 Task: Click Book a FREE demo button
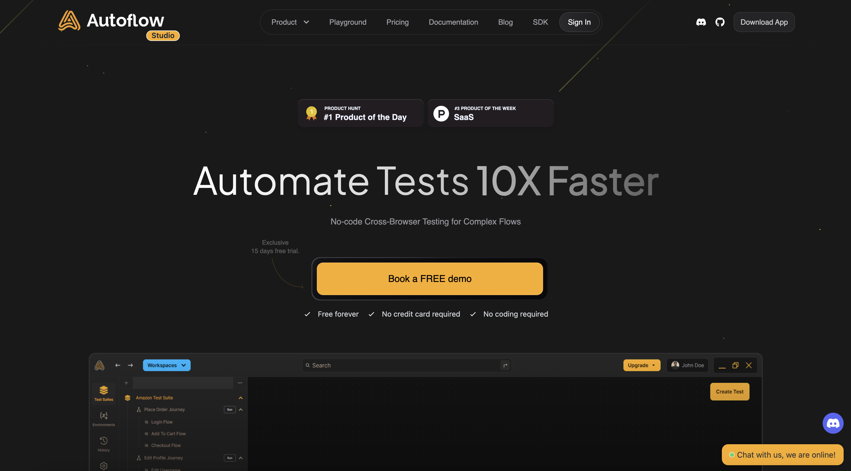pos(429,279)
